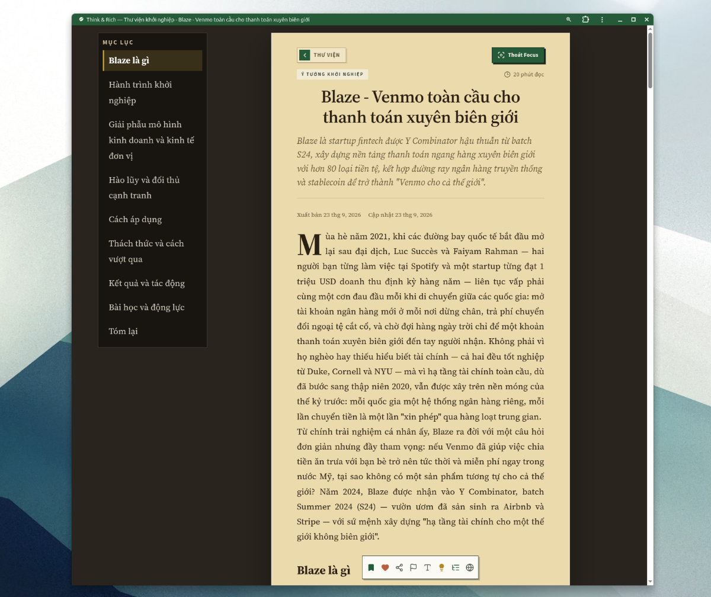Open Kết quả và tác động section
This screenshot has width=711, height=597.
click(152, 283)
